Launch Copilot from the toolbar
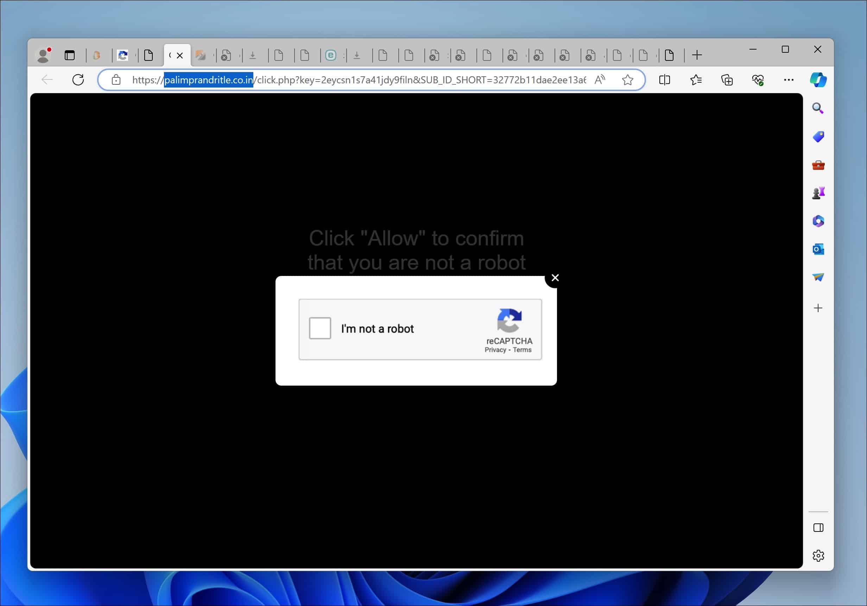This screenshot has width=867, height=606. 818,80
